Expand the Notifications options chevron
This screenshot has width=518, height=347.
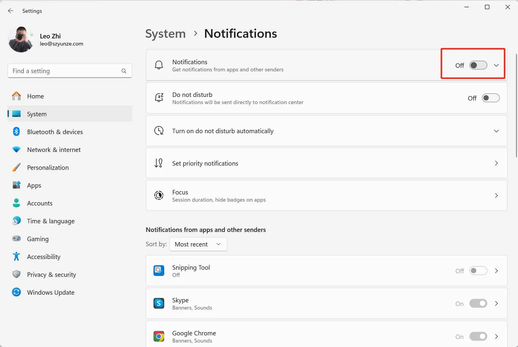496,65
